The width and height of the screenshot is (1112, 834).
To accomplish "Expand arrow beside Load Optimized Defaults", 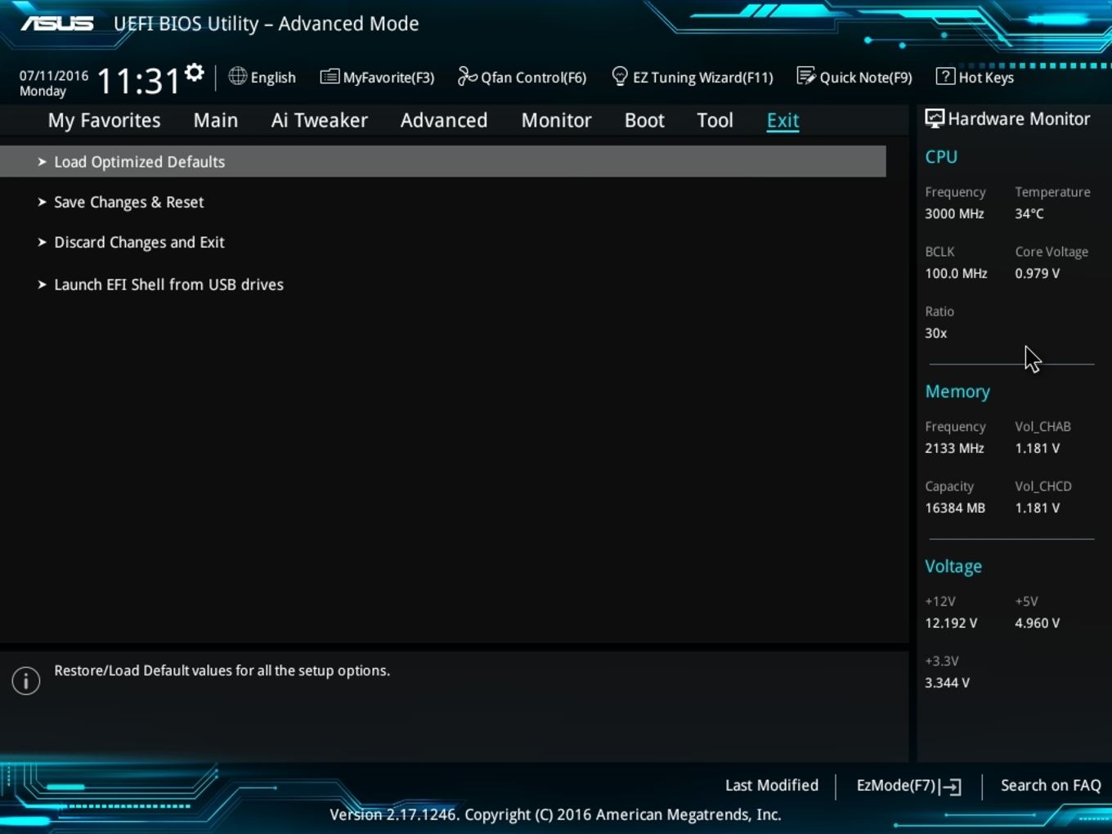I will pyautogui.click(x=42, y=162).
